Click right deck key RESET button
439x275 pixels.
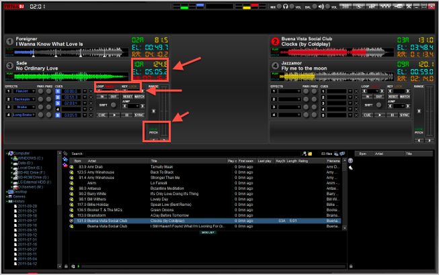click(393, 97)
